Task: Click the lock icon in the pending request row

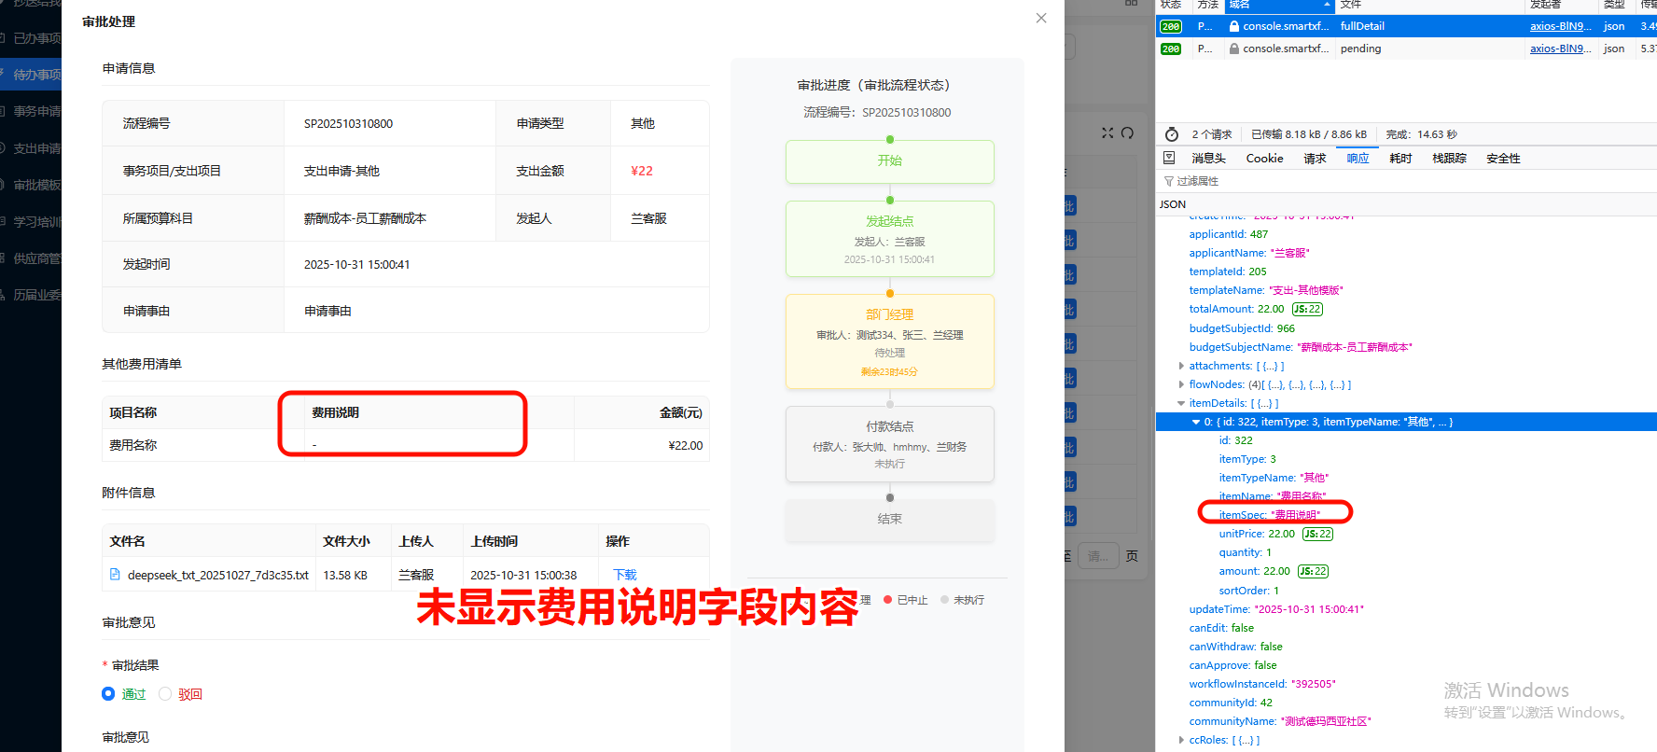Action: tap(1234, 49)
